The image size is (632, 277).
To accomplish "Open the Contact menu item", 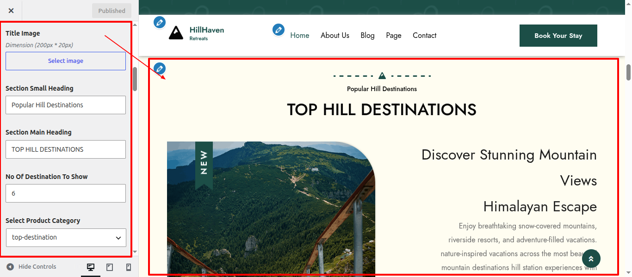I will tap(425, 36).
